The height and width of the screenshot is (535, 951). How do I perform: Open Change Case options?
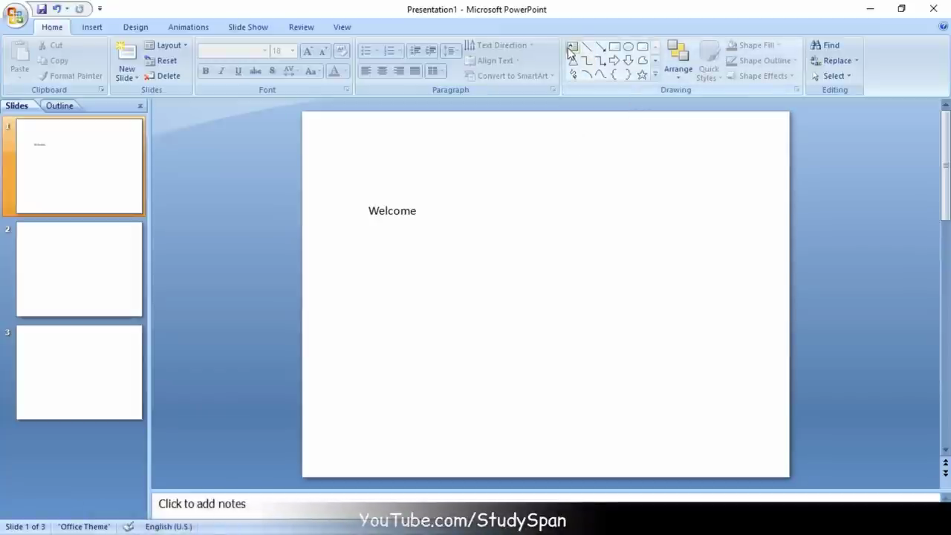pyautogui.click(x=312, y=71)
